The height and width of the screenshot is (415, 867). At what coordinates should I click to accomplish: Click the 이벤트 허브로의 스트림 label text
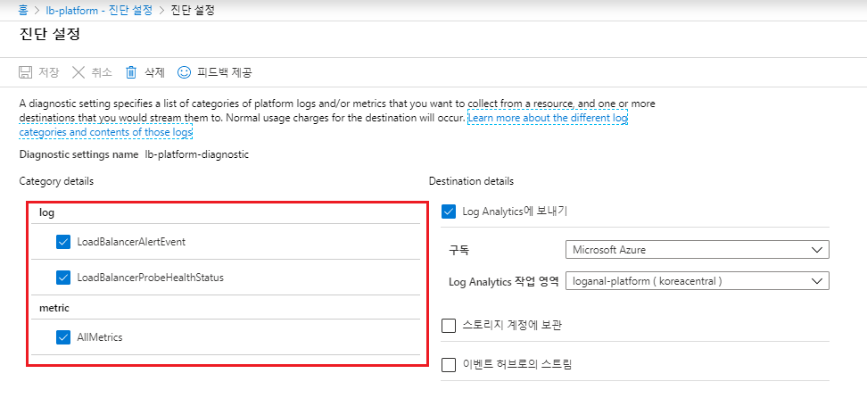click(516, 365)
